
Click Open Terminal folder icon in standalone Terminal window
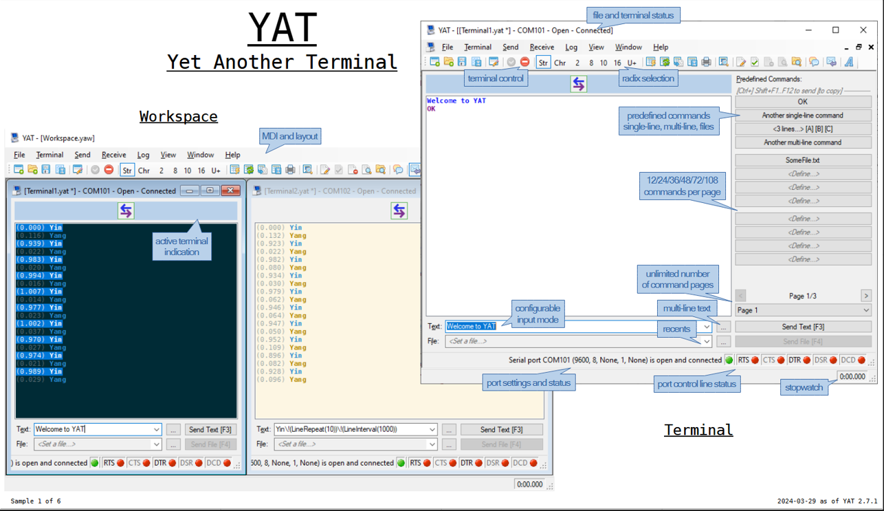click(448, 63)
